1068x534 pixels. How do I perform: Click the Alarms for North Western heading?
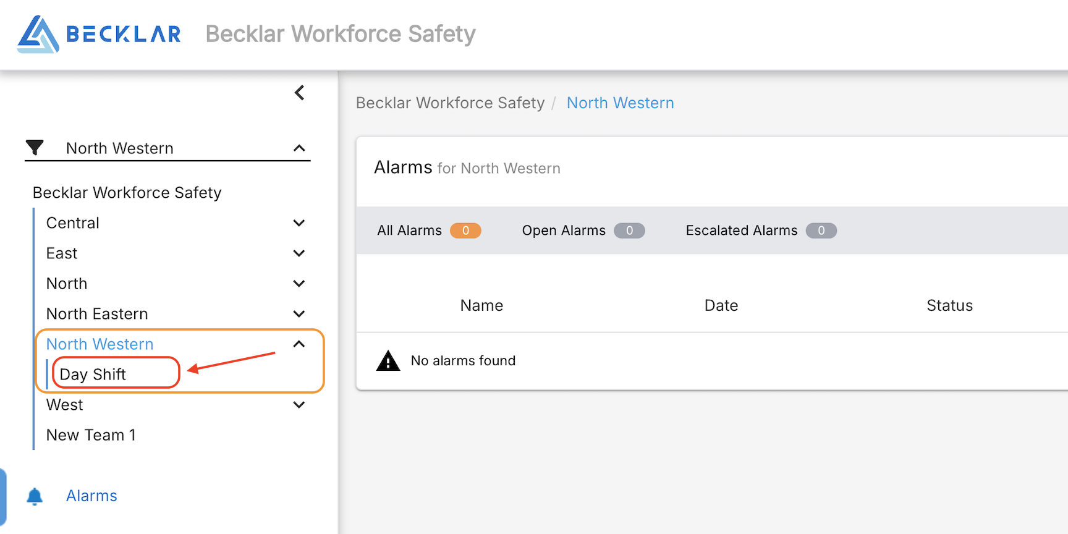click(x=467, y=167)
